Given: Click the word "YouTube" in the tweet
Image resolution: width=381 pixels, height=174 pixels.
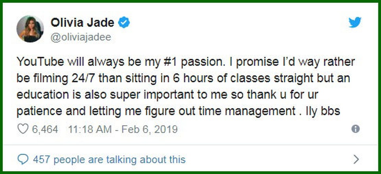Looking at the screenshot, I should tap(37, 62).
